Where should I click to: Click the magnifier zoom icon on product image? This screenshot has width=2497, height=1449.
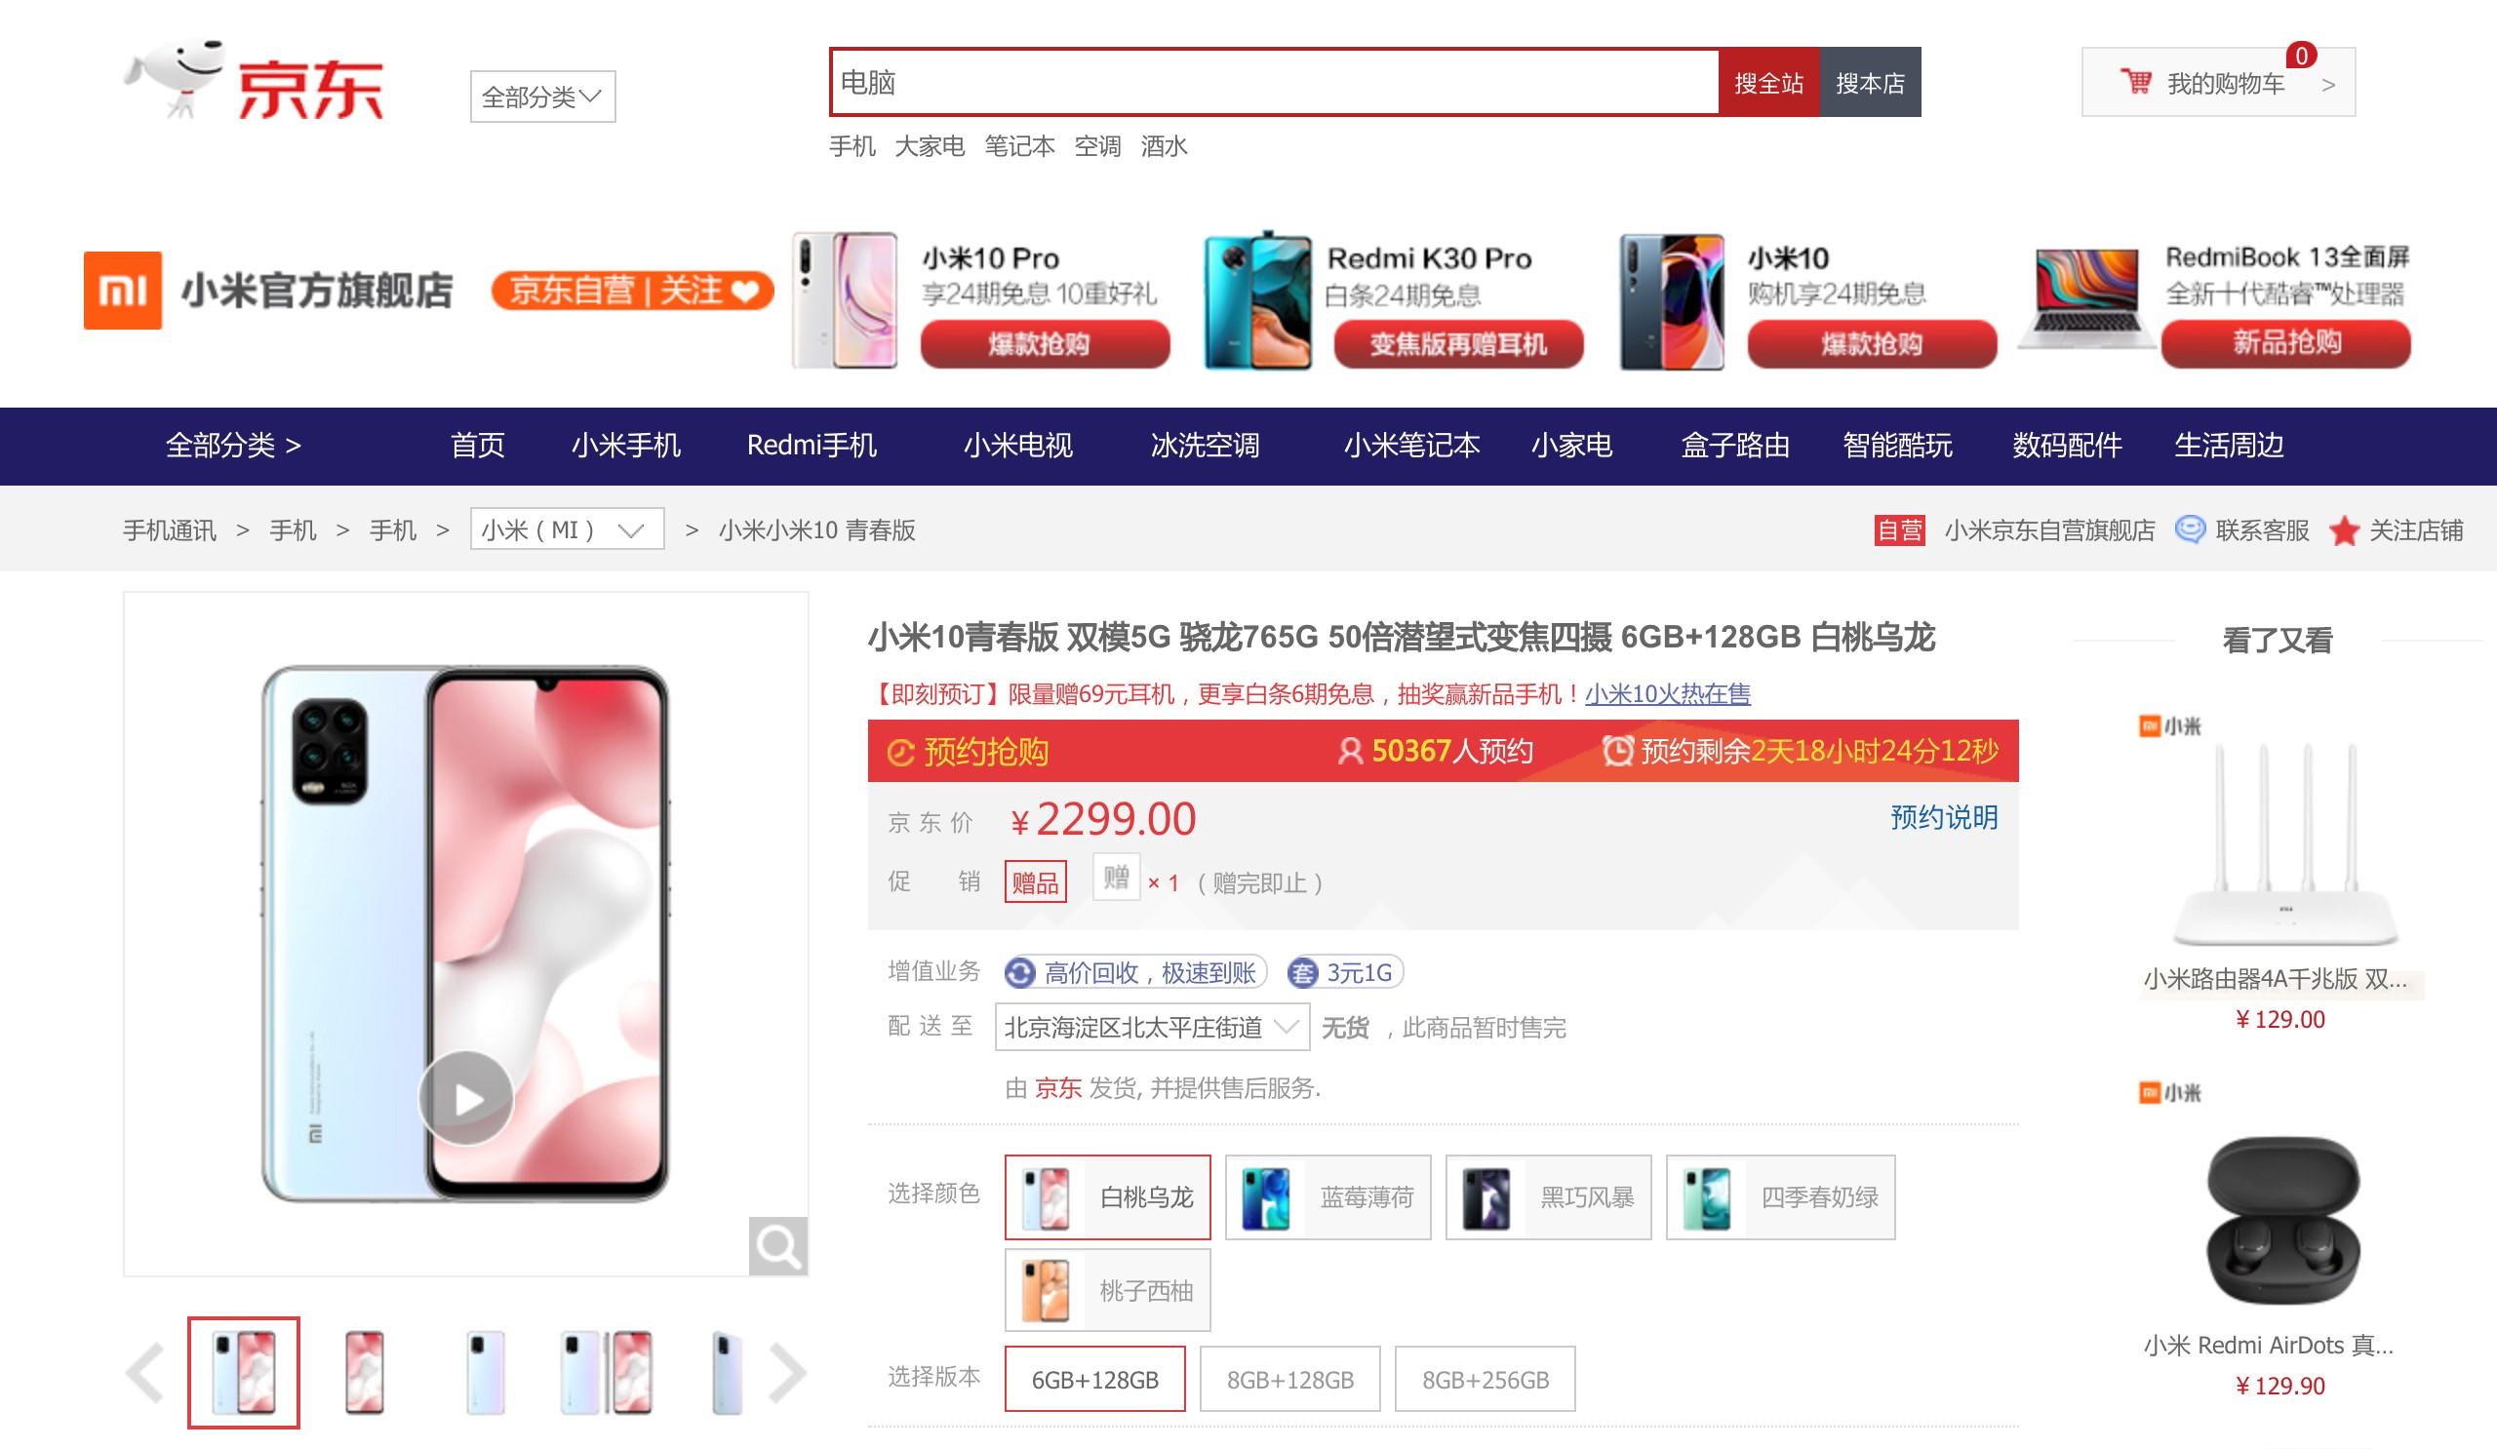[x=777, y=1246]
